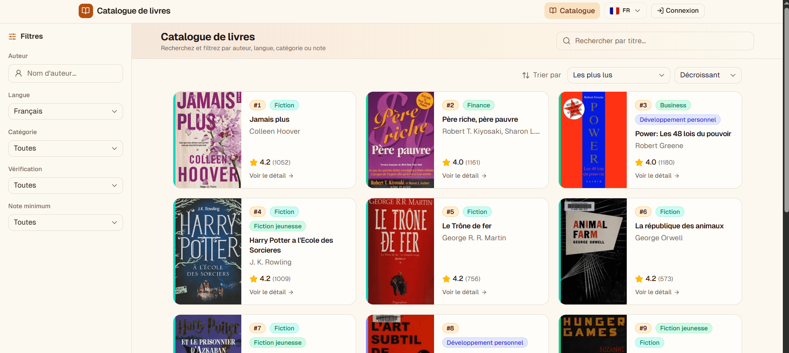Image resolution: width=789 pixels, height=353 pixels.
Task: Expand the Vérification dropdown
Action: point(65,186)
